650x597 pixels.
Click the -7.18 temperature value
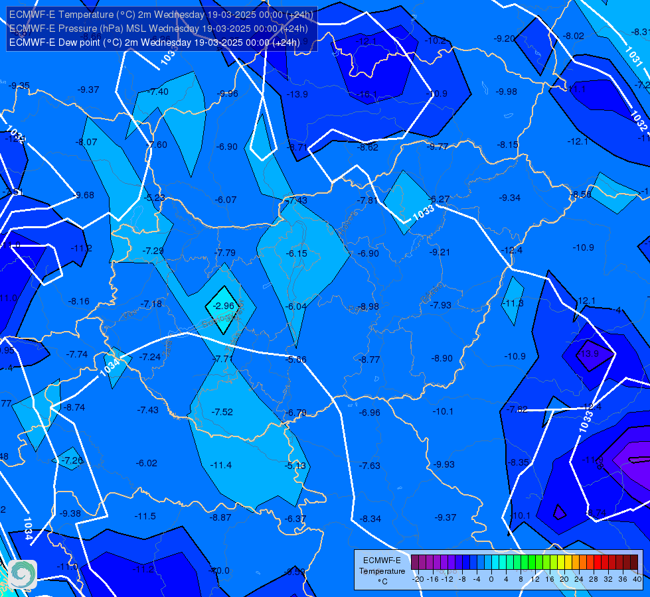point(151,304)
